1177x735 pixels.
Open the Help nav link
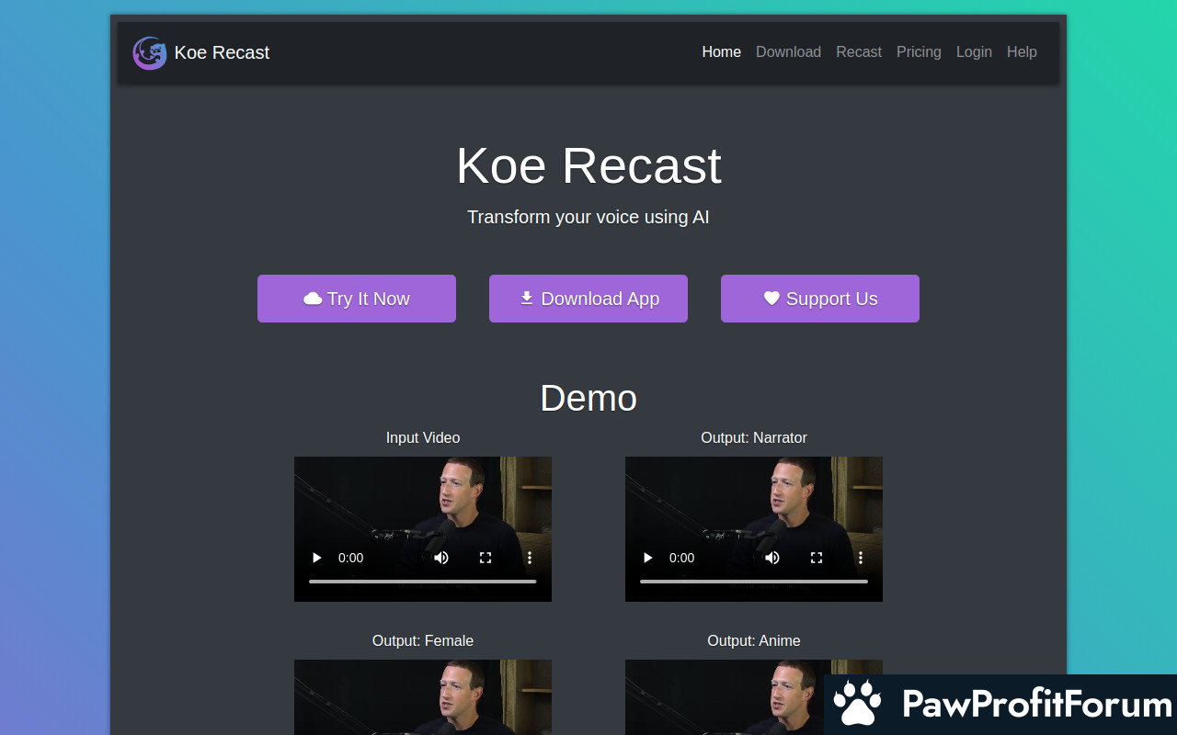(x=1022, y=52)
